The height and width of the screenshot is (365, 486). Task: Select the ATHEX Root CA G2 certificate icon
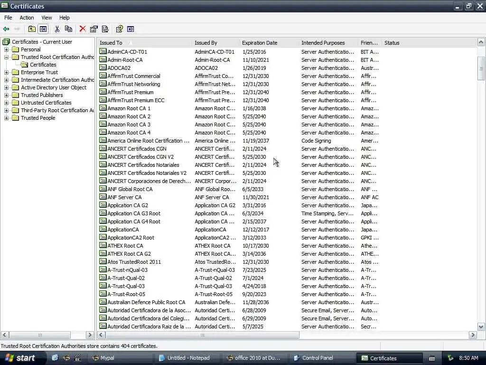click(x=103, y=253)
